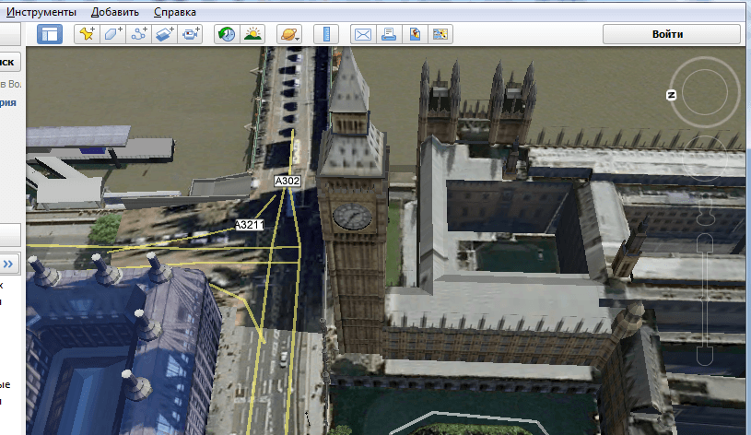The image size is (751, 435).
Task: Start the Record a Tour tool
Action: coord(191,34)
